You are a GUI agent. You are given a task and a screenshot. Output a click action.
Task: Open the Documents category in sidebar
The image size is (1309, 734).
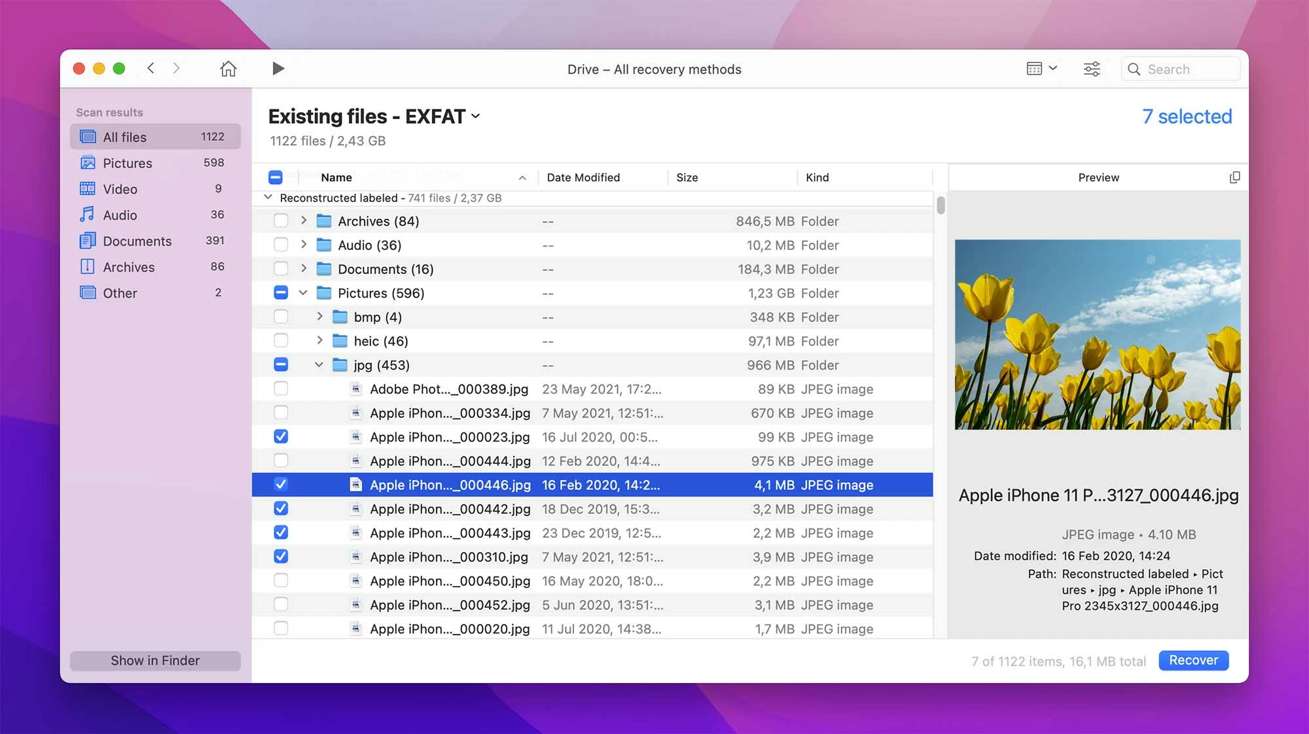(x=137, y=241)
